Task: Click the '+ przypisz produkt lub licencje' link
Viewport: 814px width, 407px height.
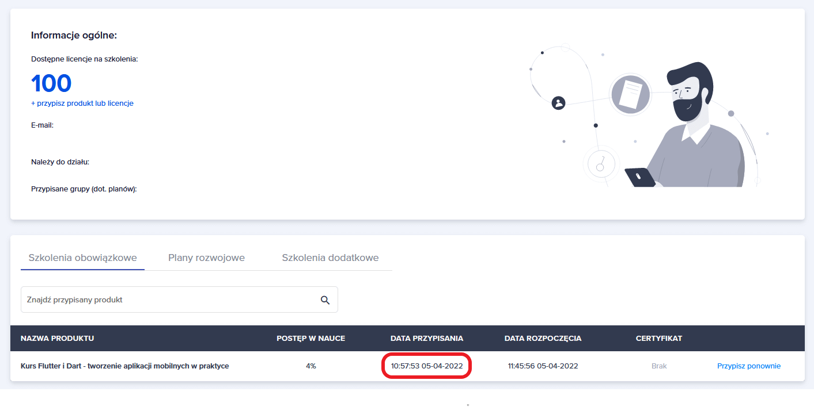Action: pos(82,103)
